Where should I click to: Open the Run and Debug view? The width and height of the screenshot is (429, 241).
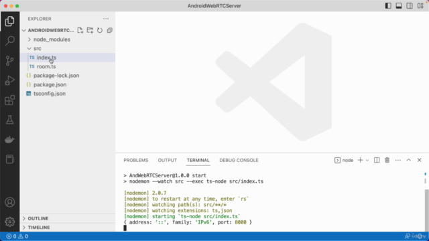pos(9,80)
